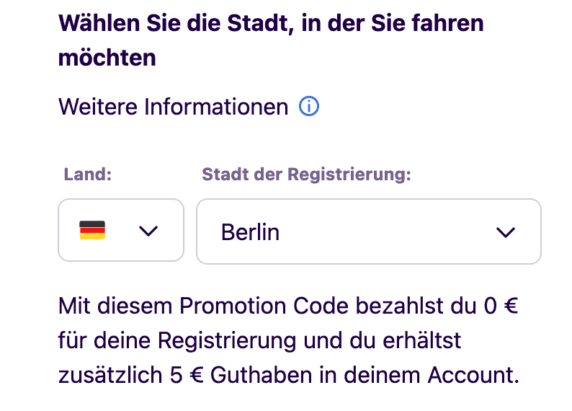
Task: Open the Land country dropdown
Action: tap(120, 231)
